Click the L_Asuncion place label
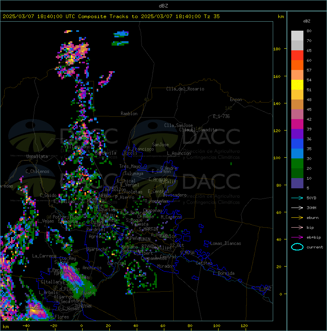 click(179, 153)
